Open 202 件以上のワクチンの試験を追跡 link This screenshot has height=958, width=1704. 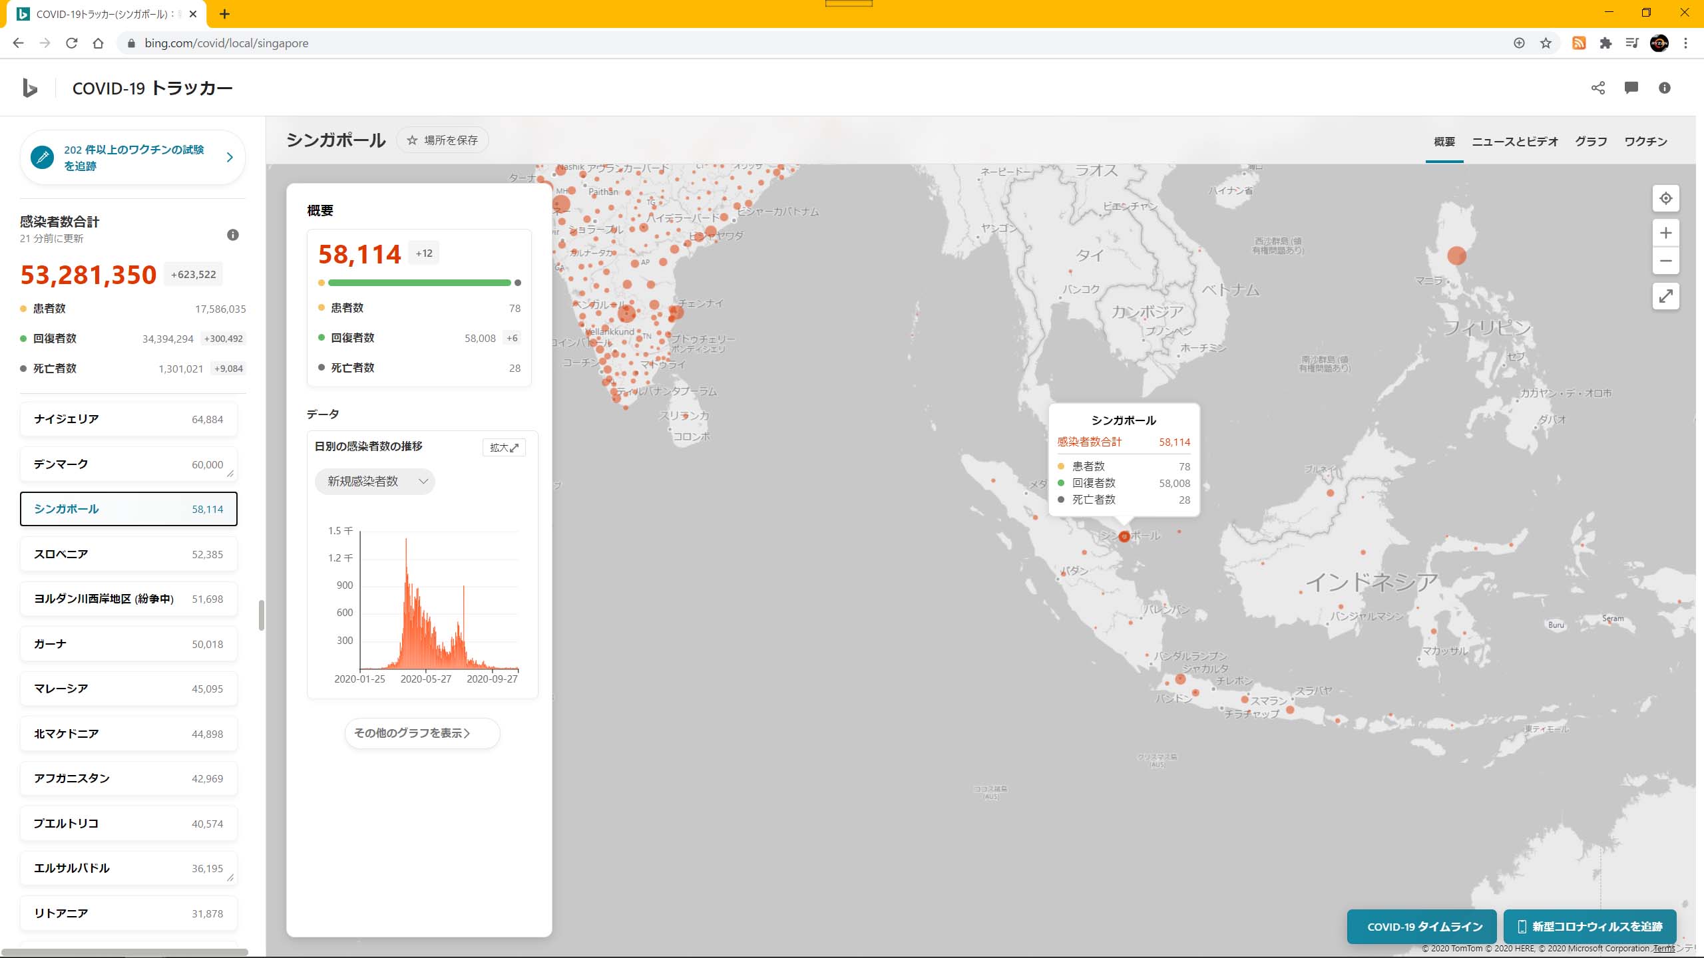tap(133, 158)
